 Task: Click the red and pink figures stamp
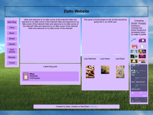tap(142, 57)
